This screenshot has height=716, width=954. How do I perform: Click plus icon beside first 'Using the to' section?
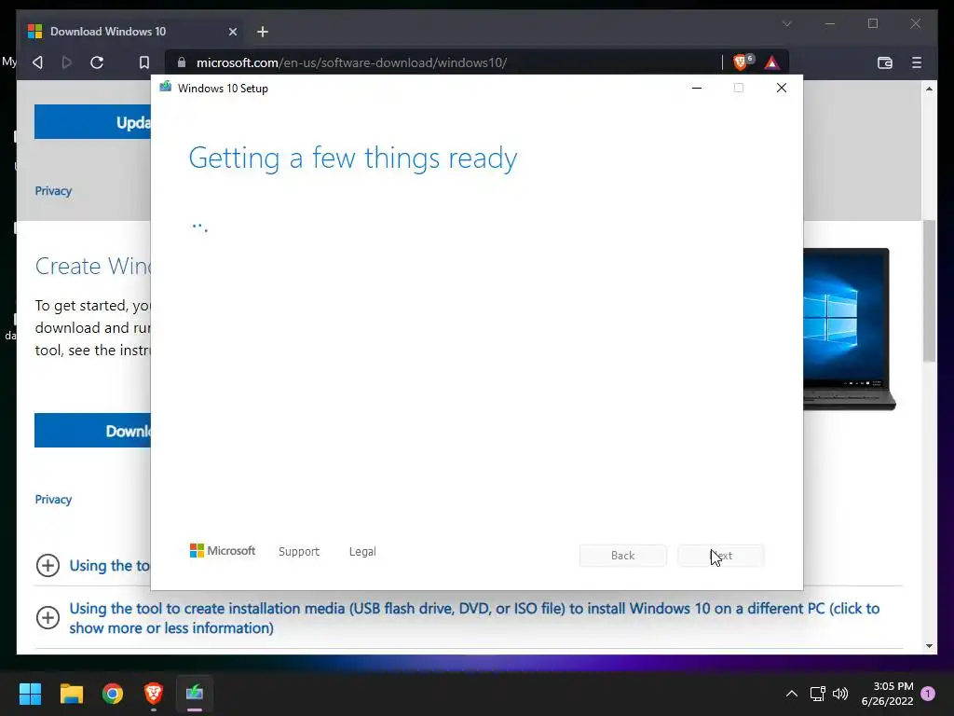click(x=48, y=566)
